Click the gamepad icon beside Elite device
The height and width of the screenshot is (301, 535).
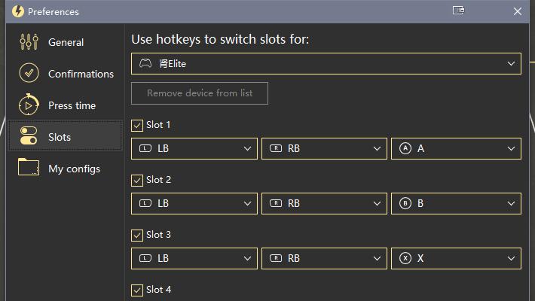point(145,63)
